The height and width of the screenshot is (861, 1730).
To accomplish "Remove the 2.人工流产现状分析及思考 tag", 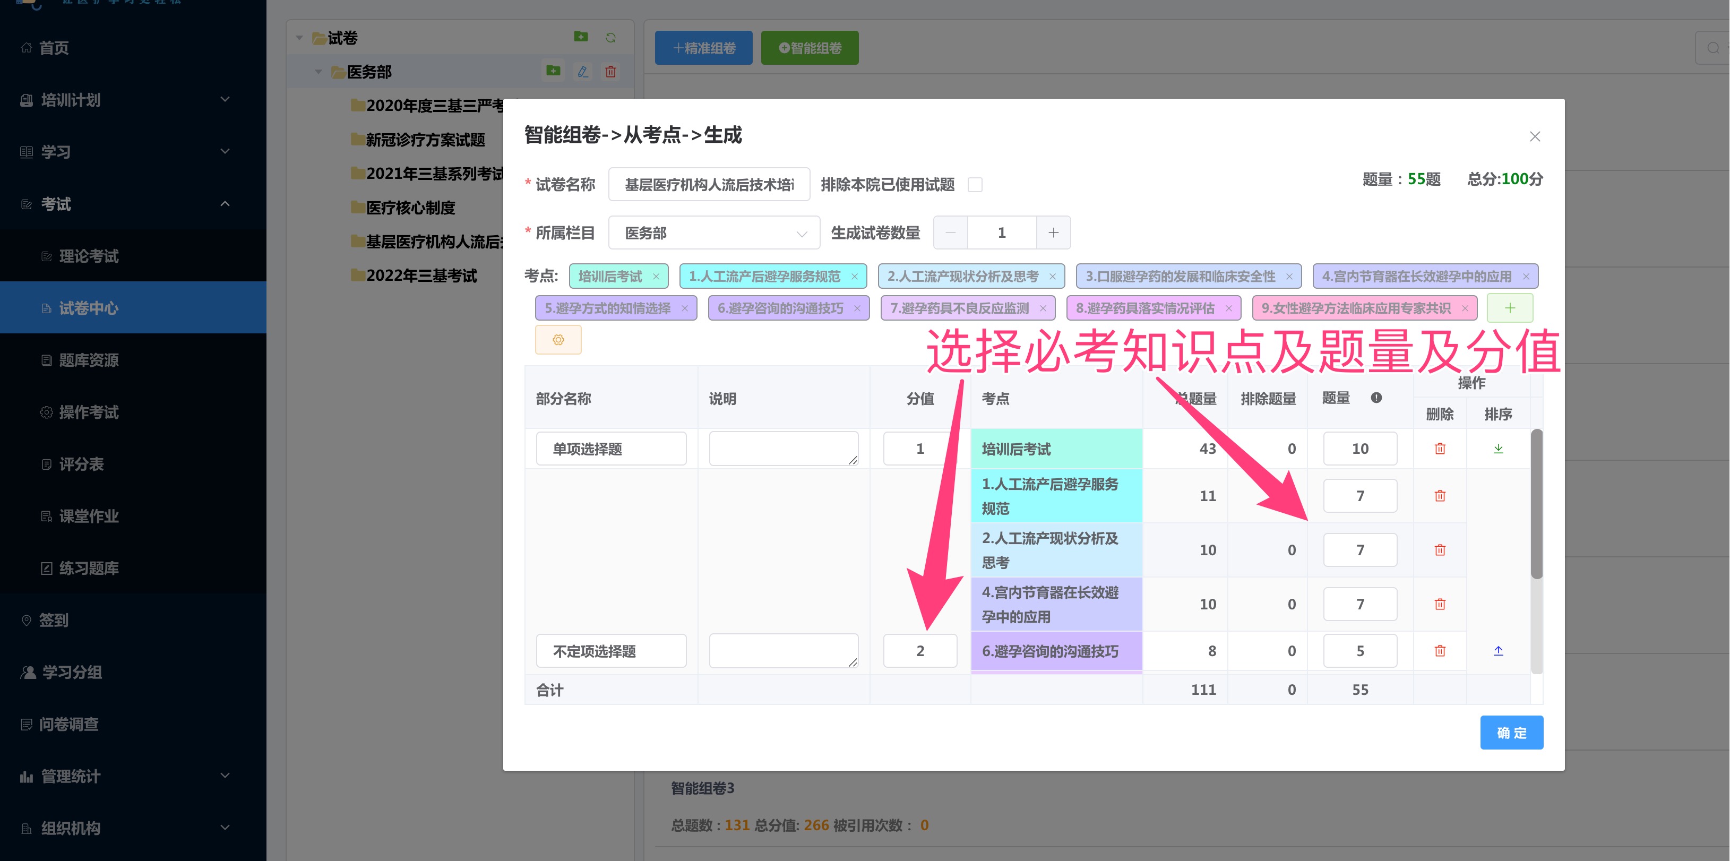I will point(1052,277).
